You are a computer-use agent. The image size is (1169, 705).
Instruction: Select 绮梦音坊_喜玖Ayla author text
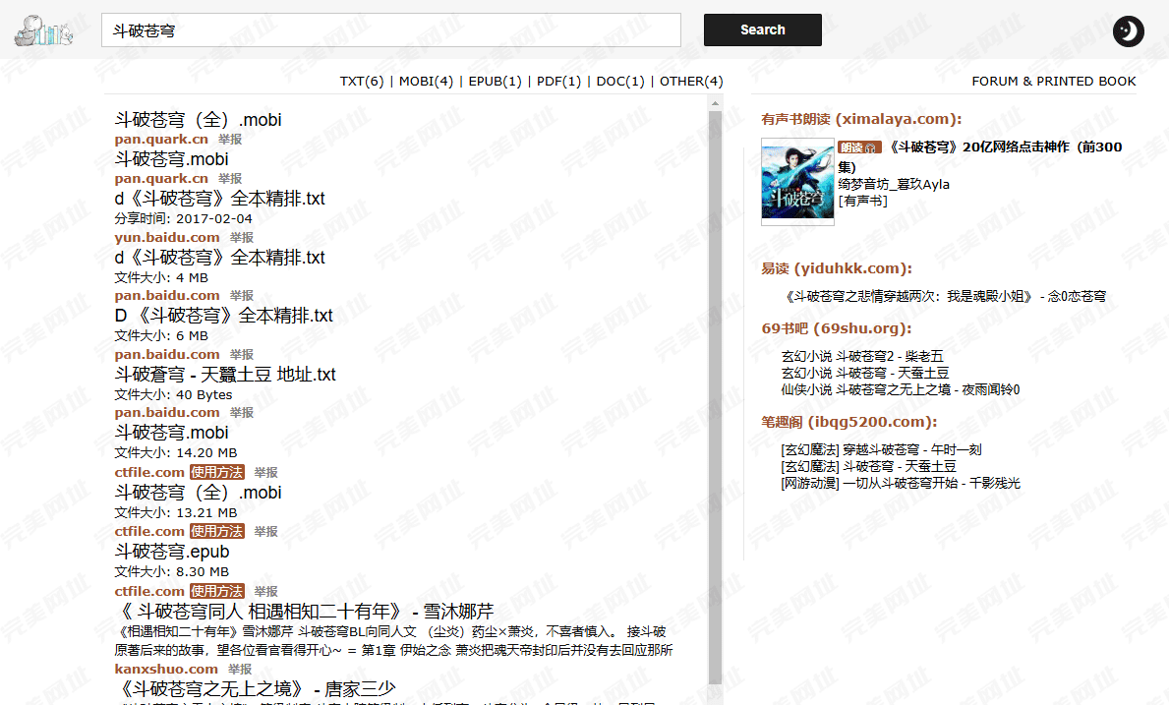pos(894,184)
